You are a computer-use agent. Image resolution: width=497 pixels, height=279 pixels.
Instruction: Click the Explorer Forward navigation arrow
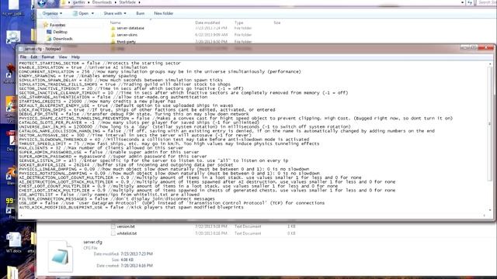click(x=52, y=3)
